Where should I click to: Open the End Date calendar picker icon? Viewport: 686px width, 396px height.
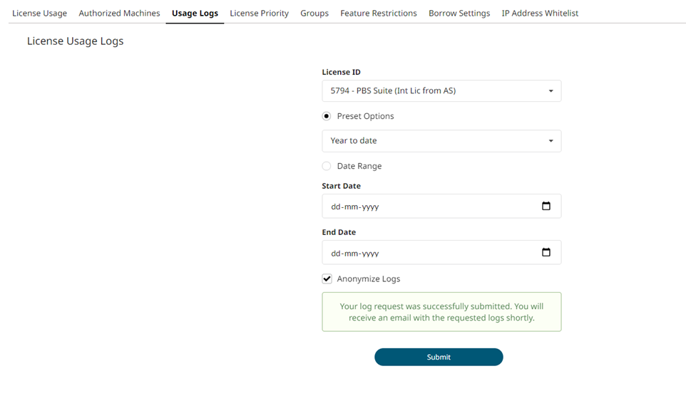(546, 253)
